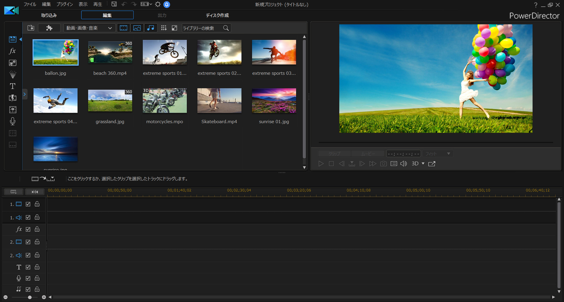Switch to the 編集 module tab

107,15
